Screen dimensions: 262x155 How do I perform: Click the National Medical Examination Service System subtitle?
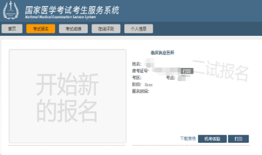(60, 17)
